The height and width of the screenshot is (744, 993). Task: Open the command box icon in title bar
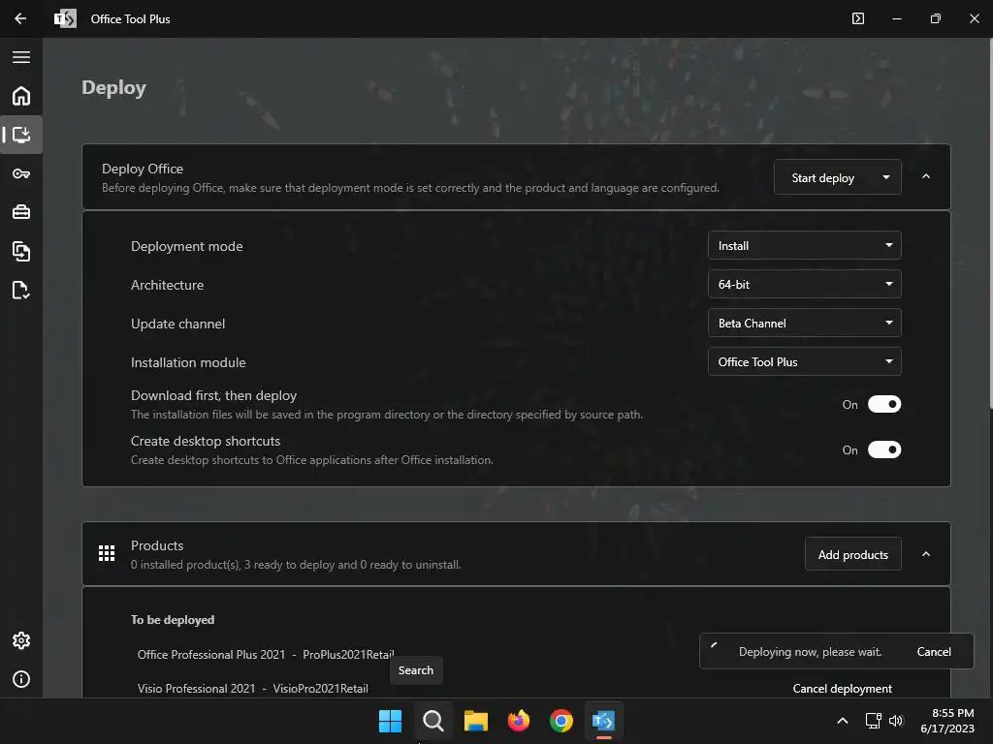(857, 18)
